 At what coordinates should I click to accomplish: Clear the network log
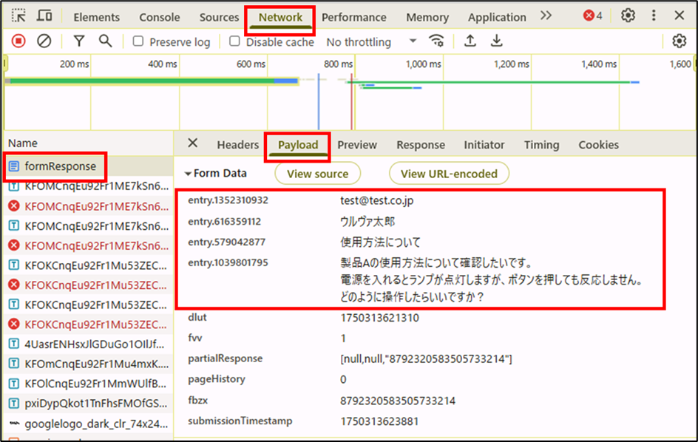coord(44,41)
